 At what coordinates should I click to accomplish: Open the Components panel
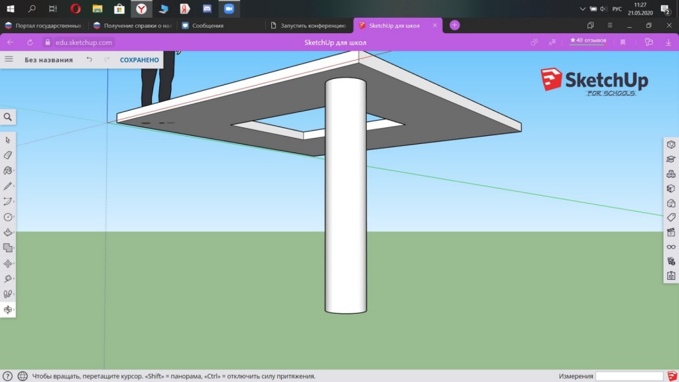(x=671, y=174)
